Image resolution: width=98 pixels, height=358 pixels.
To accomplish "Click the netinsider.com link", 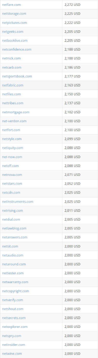I will click(x=14, y=345).
